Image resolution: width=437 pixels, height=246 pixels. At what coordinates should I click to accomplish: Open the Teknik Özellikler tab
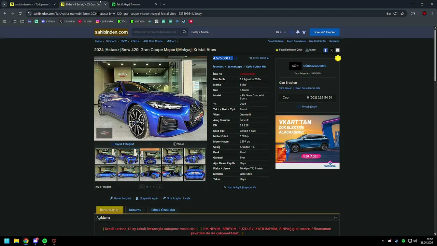(x=163, y=210)
